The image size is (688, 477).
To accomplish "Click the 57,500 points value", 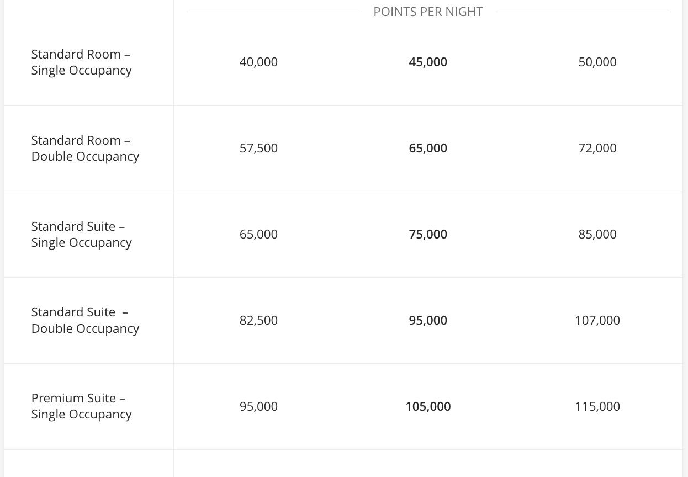I will click(258, 148).
